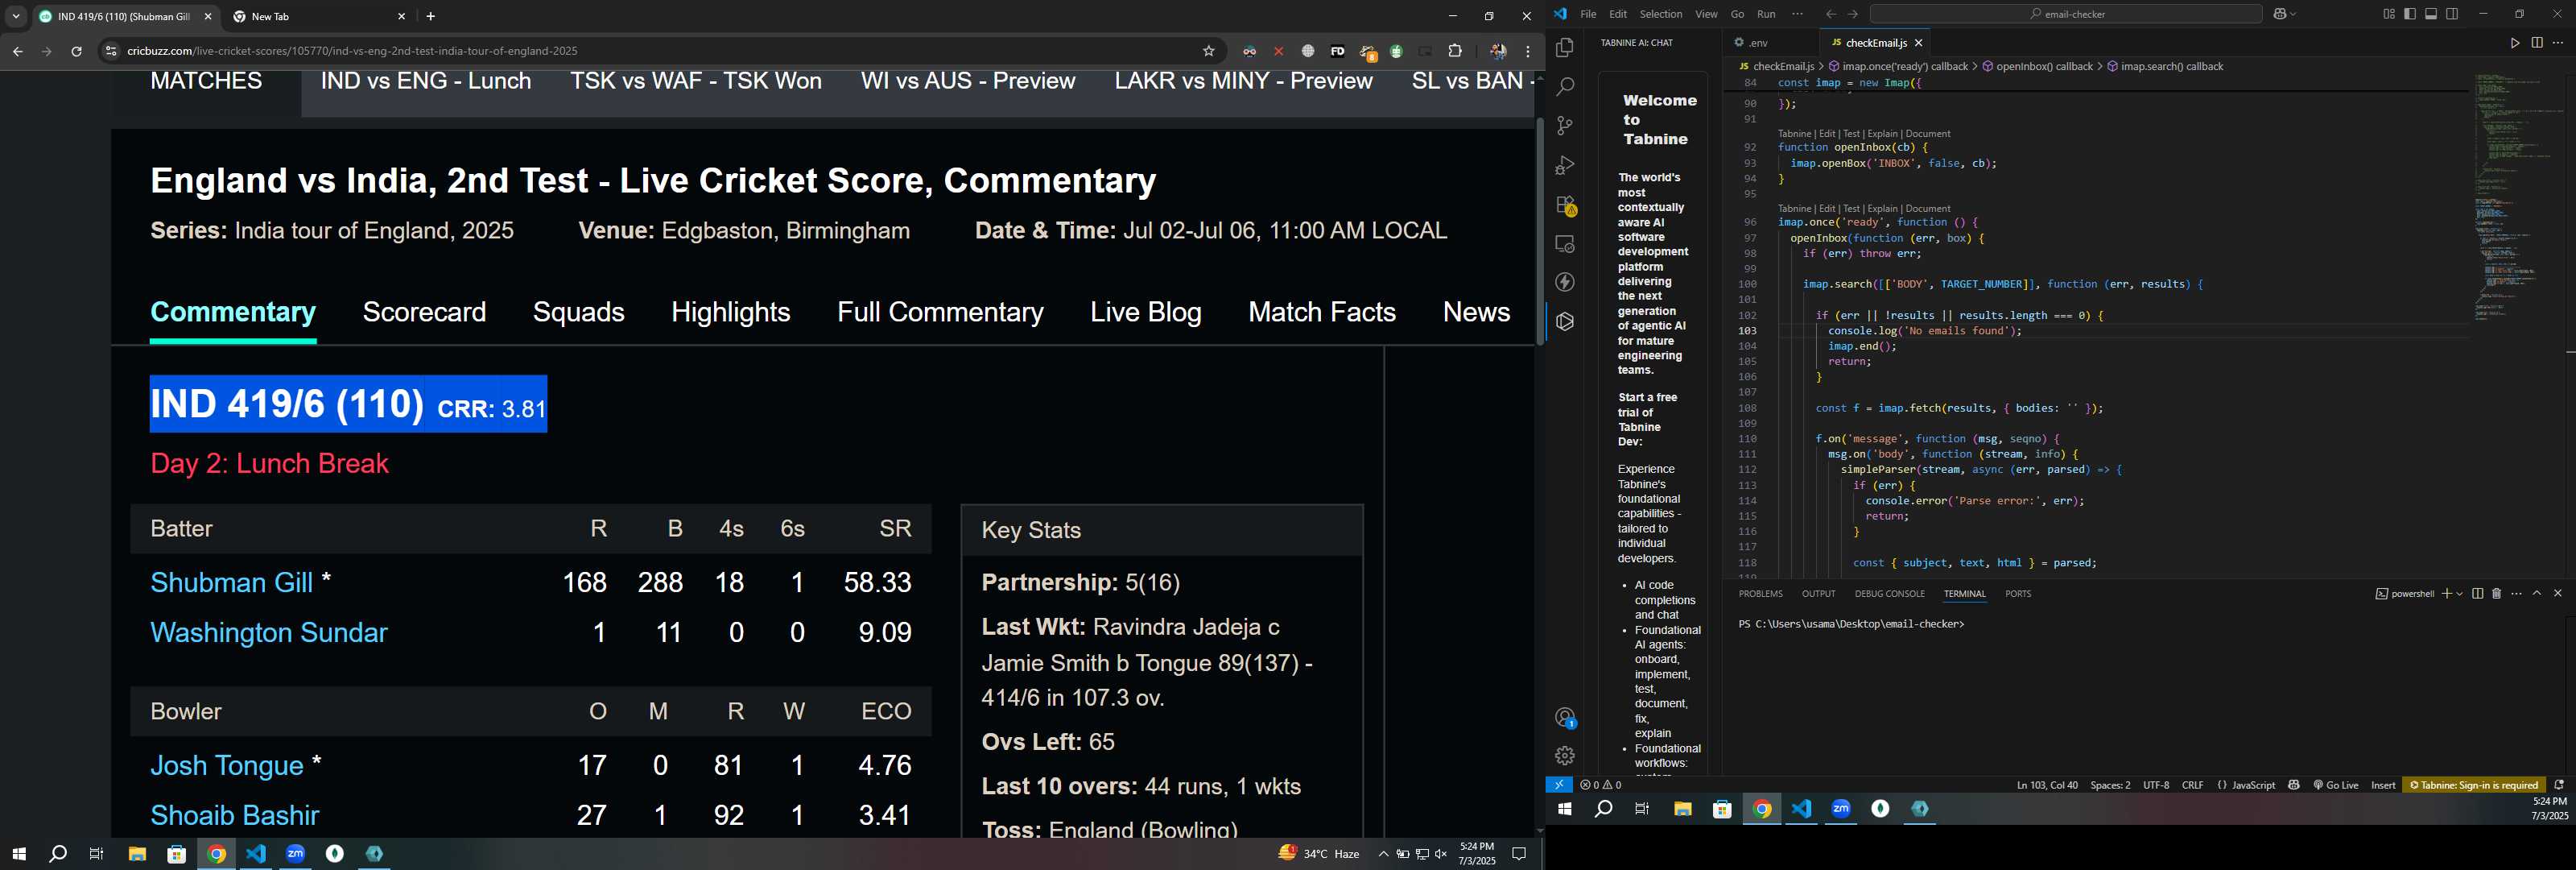Switch to the Squads tab
Image resolution: width=2576 pixels, height=870 pixels.
click(578, 313)
